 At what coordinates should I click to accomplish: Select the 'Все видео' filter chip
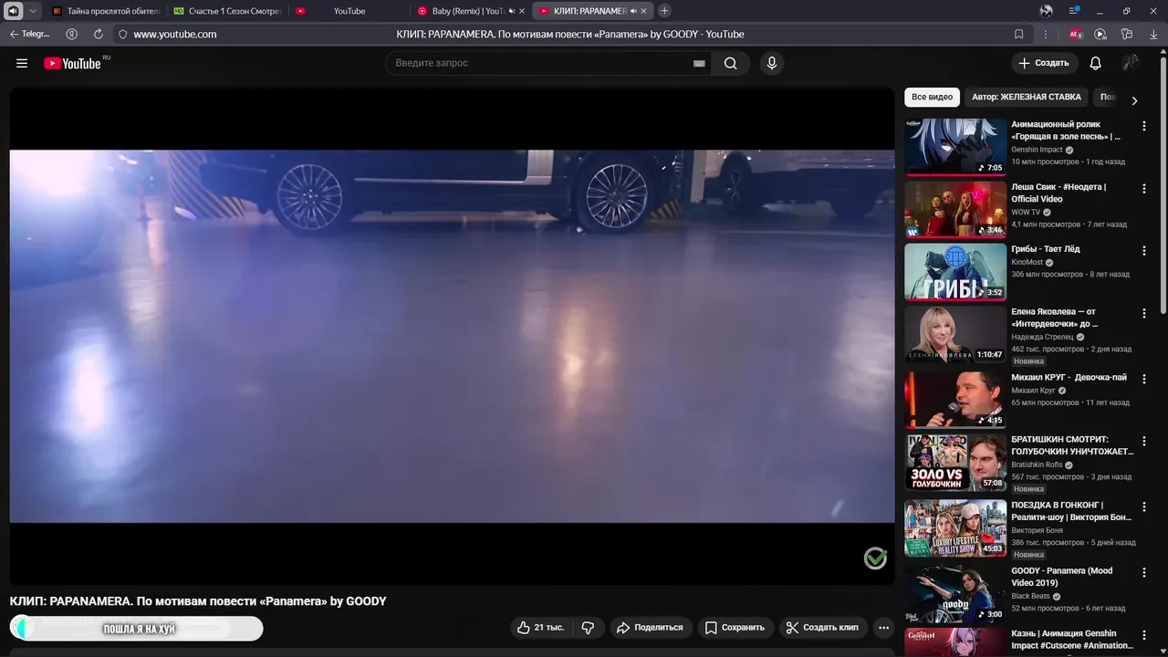point(932,97)
